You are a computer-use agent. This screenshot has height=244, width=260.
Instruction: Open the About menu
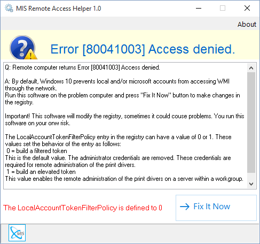[x=247, y=24]
